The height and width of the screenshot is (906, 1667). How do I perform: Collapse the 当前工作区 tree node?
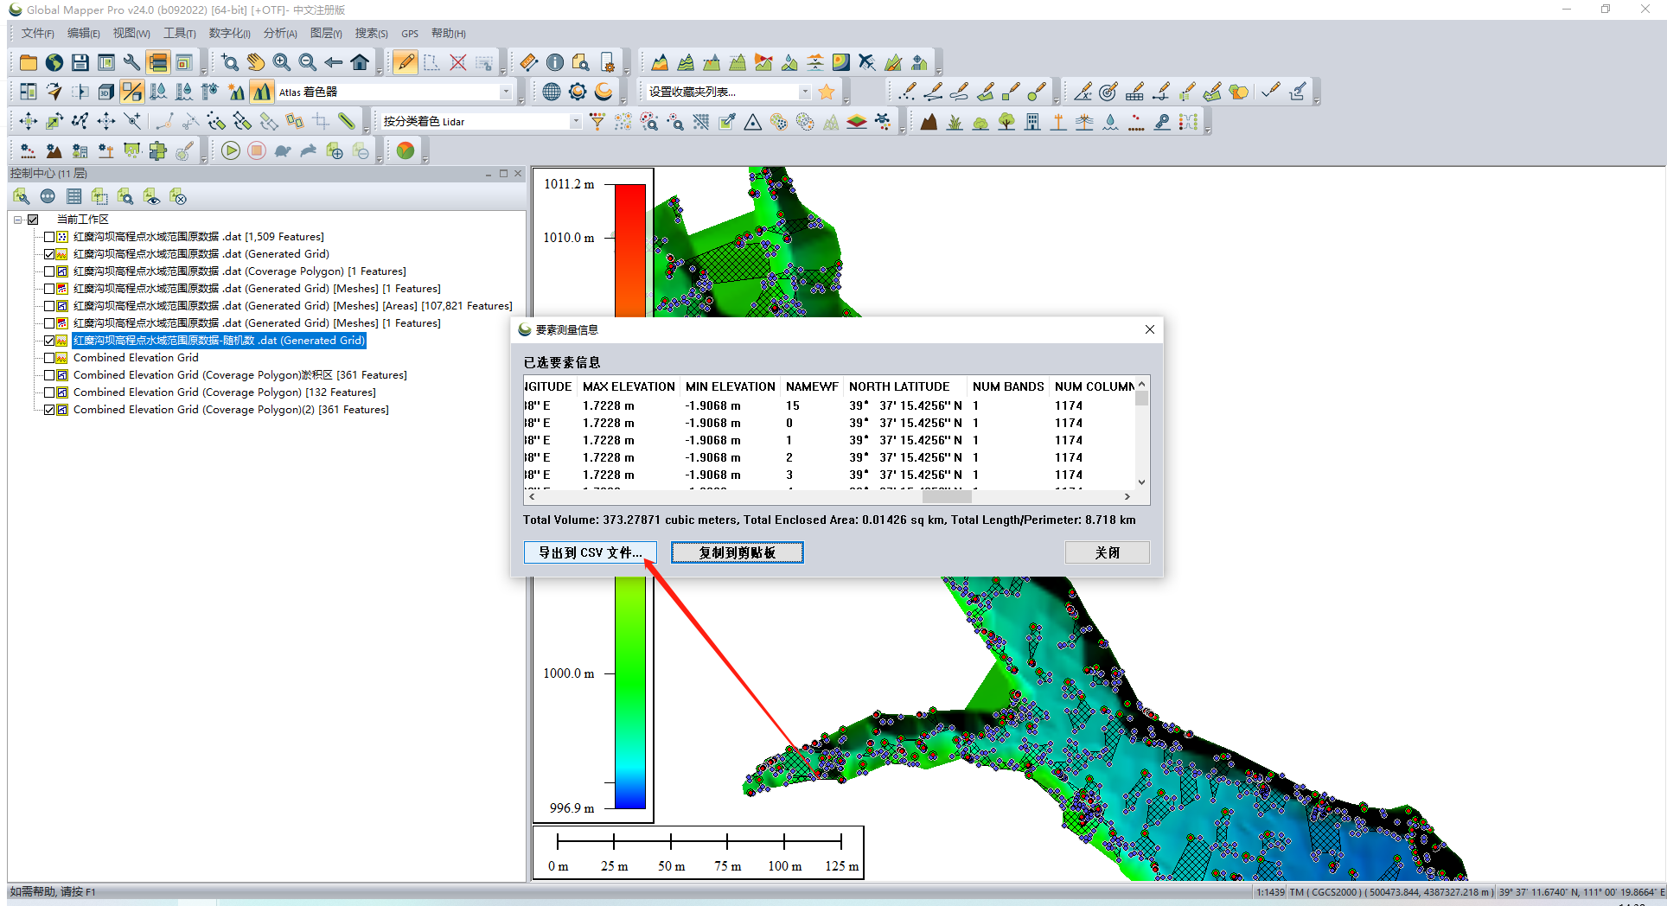17,220
